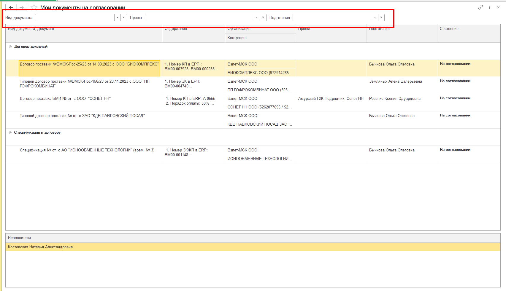
Task: Click preparer Розенко Ксения Эдуардовна
Action: pos(395,99)
